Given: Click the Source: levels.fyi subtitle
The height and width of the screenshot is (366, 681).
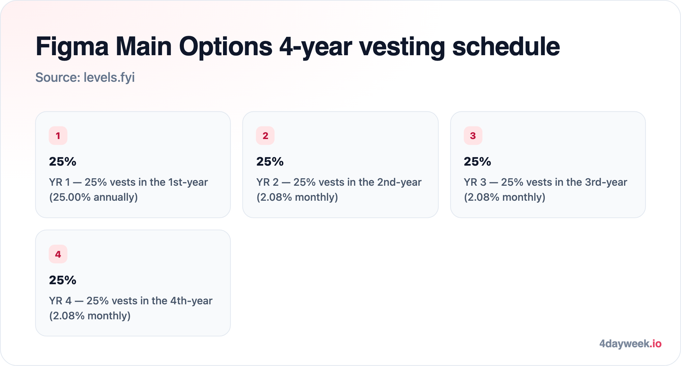Looking at the screenshot, I should pos(85,77).
